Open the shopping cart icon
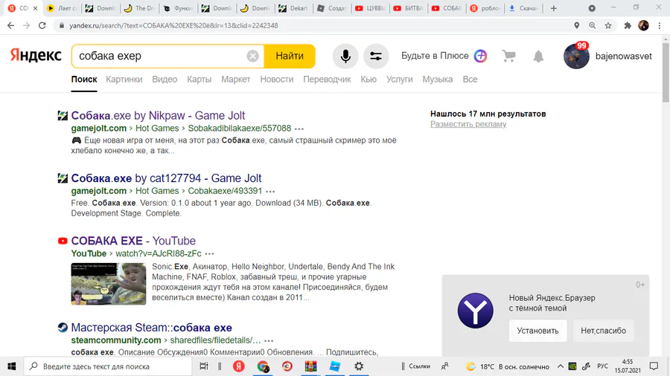 [x=508, y=56]
